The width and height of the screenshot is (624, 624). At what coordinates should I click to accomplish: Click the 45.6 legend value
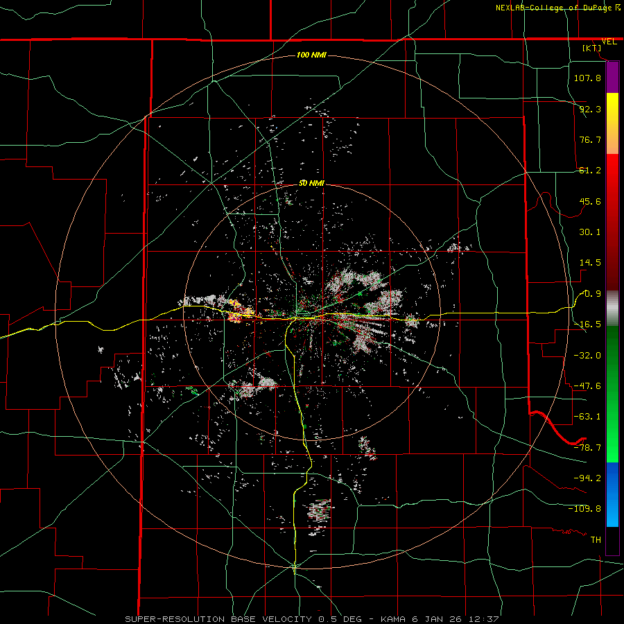pos(590,201)
